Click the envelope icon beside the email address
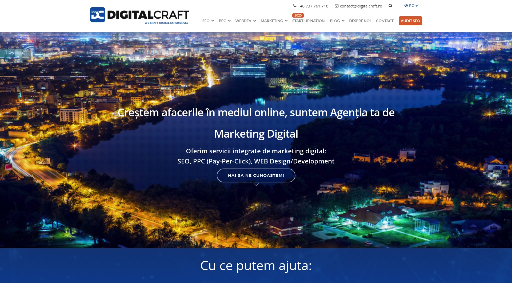Viewport: 512px width, 288px height. coord(336,6)
